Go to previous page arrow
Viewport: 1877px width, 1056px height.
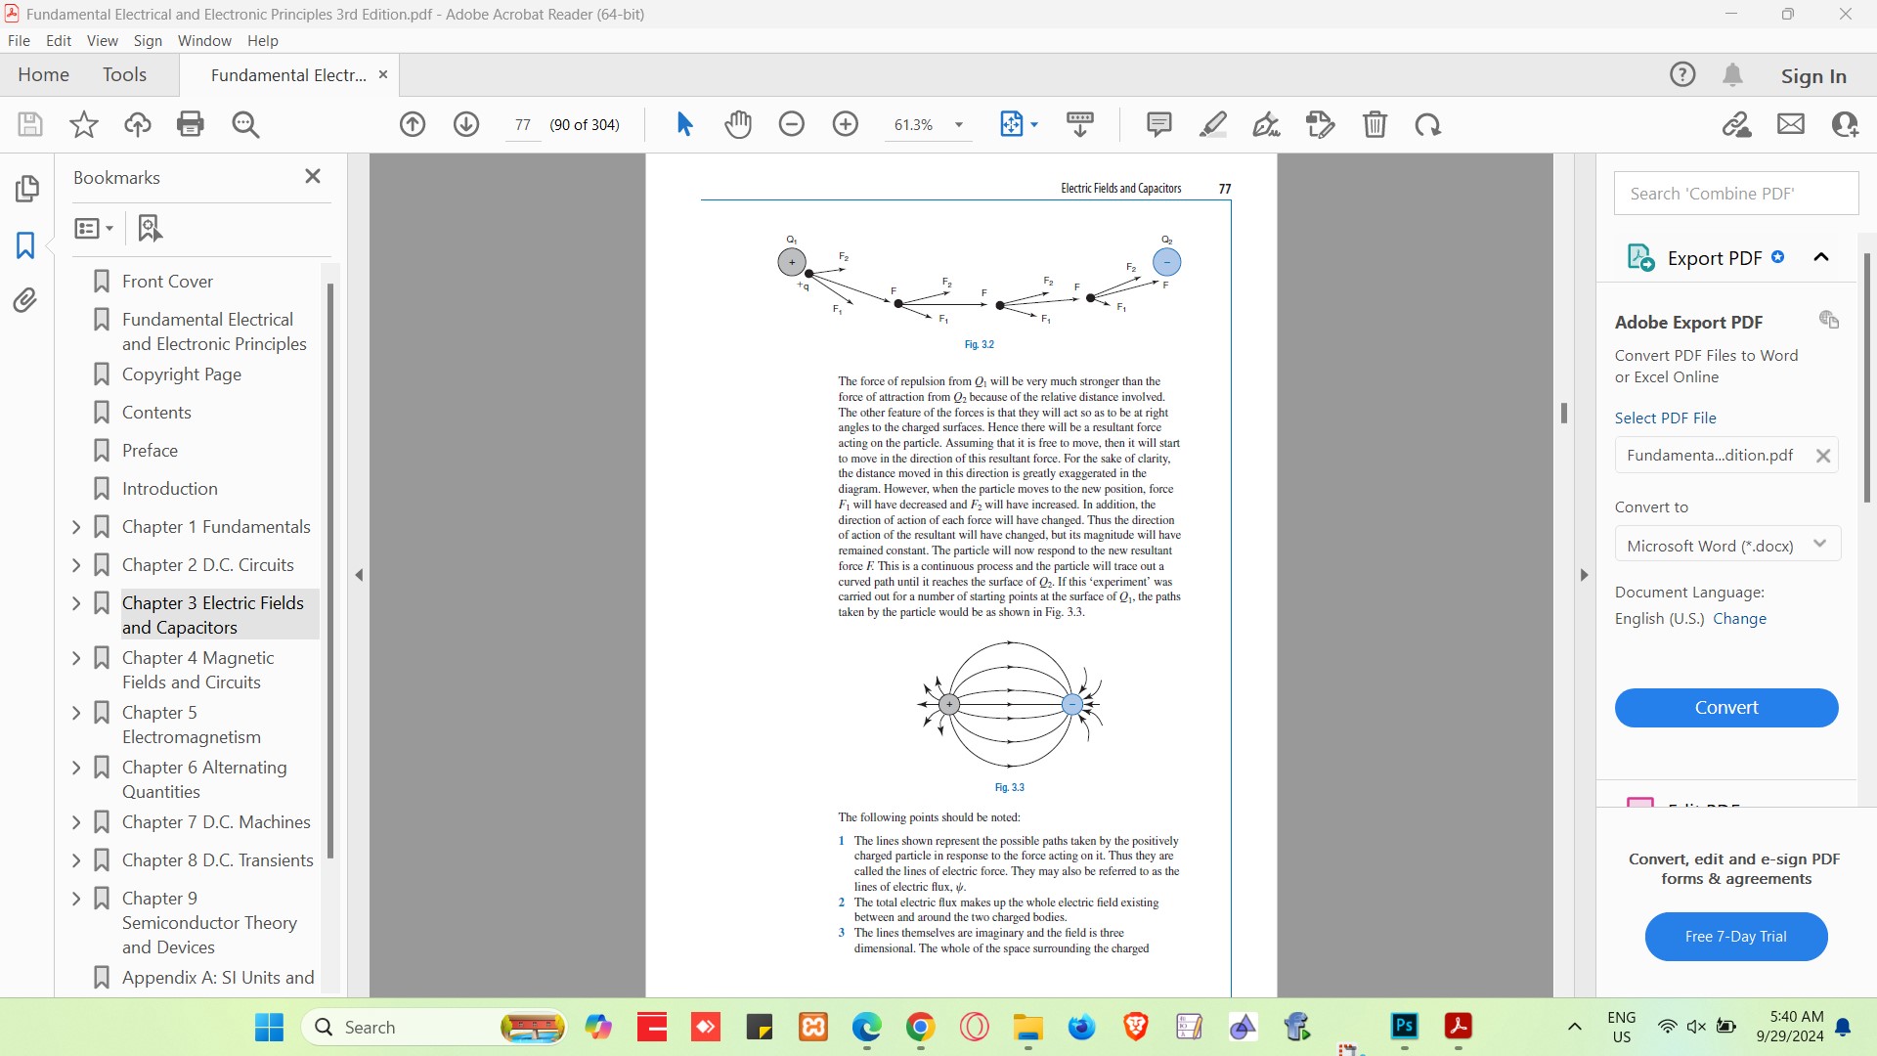point(413,124)
